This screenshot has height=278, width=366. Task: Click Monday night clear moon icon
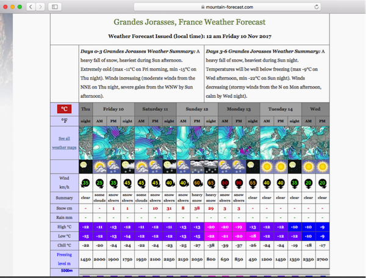point(253,167)
